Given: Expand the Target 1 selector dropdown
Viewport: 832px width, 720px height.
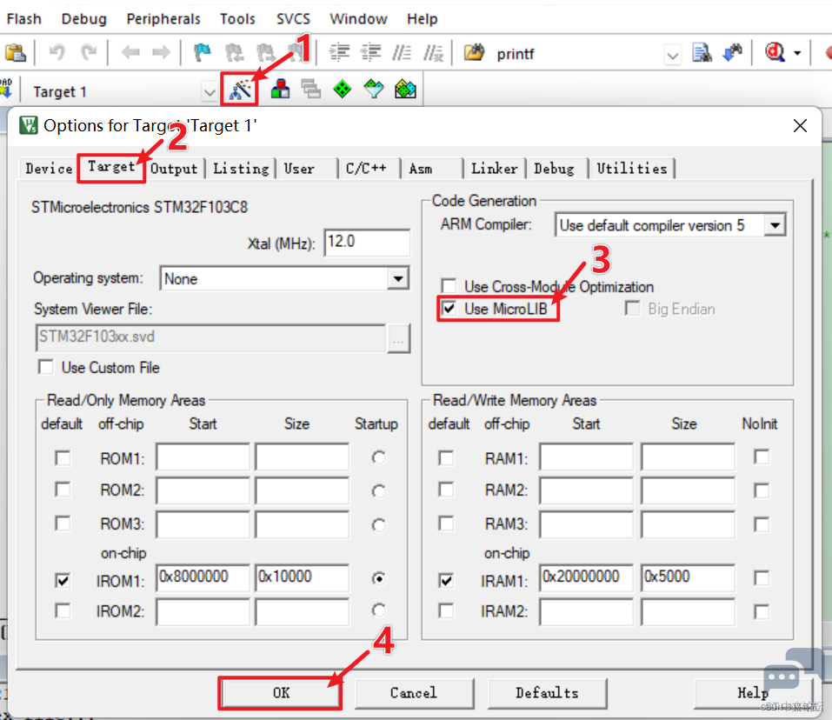Looking at the screenshot, I should 210,92.
